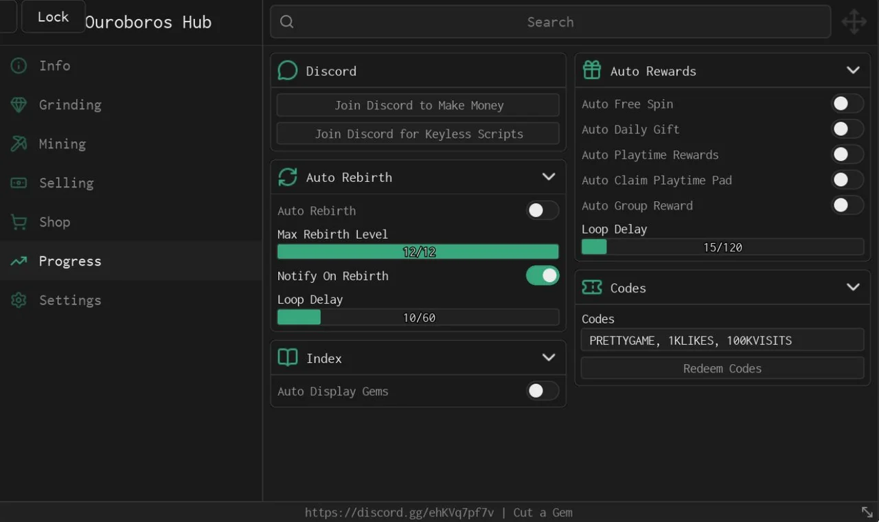Adjust the Auto Rewards Loop Delay slider
This screenshot has width=879, height=522.
[x=722, y=247]
